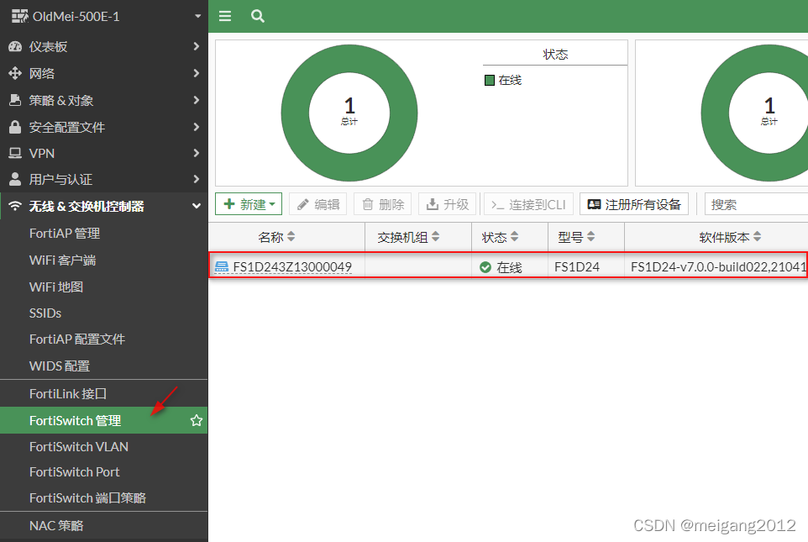Click the switch icon beside FS1D243Z13000049
Viewport: 808px width, 542px height.
click(x=222, y=266)
